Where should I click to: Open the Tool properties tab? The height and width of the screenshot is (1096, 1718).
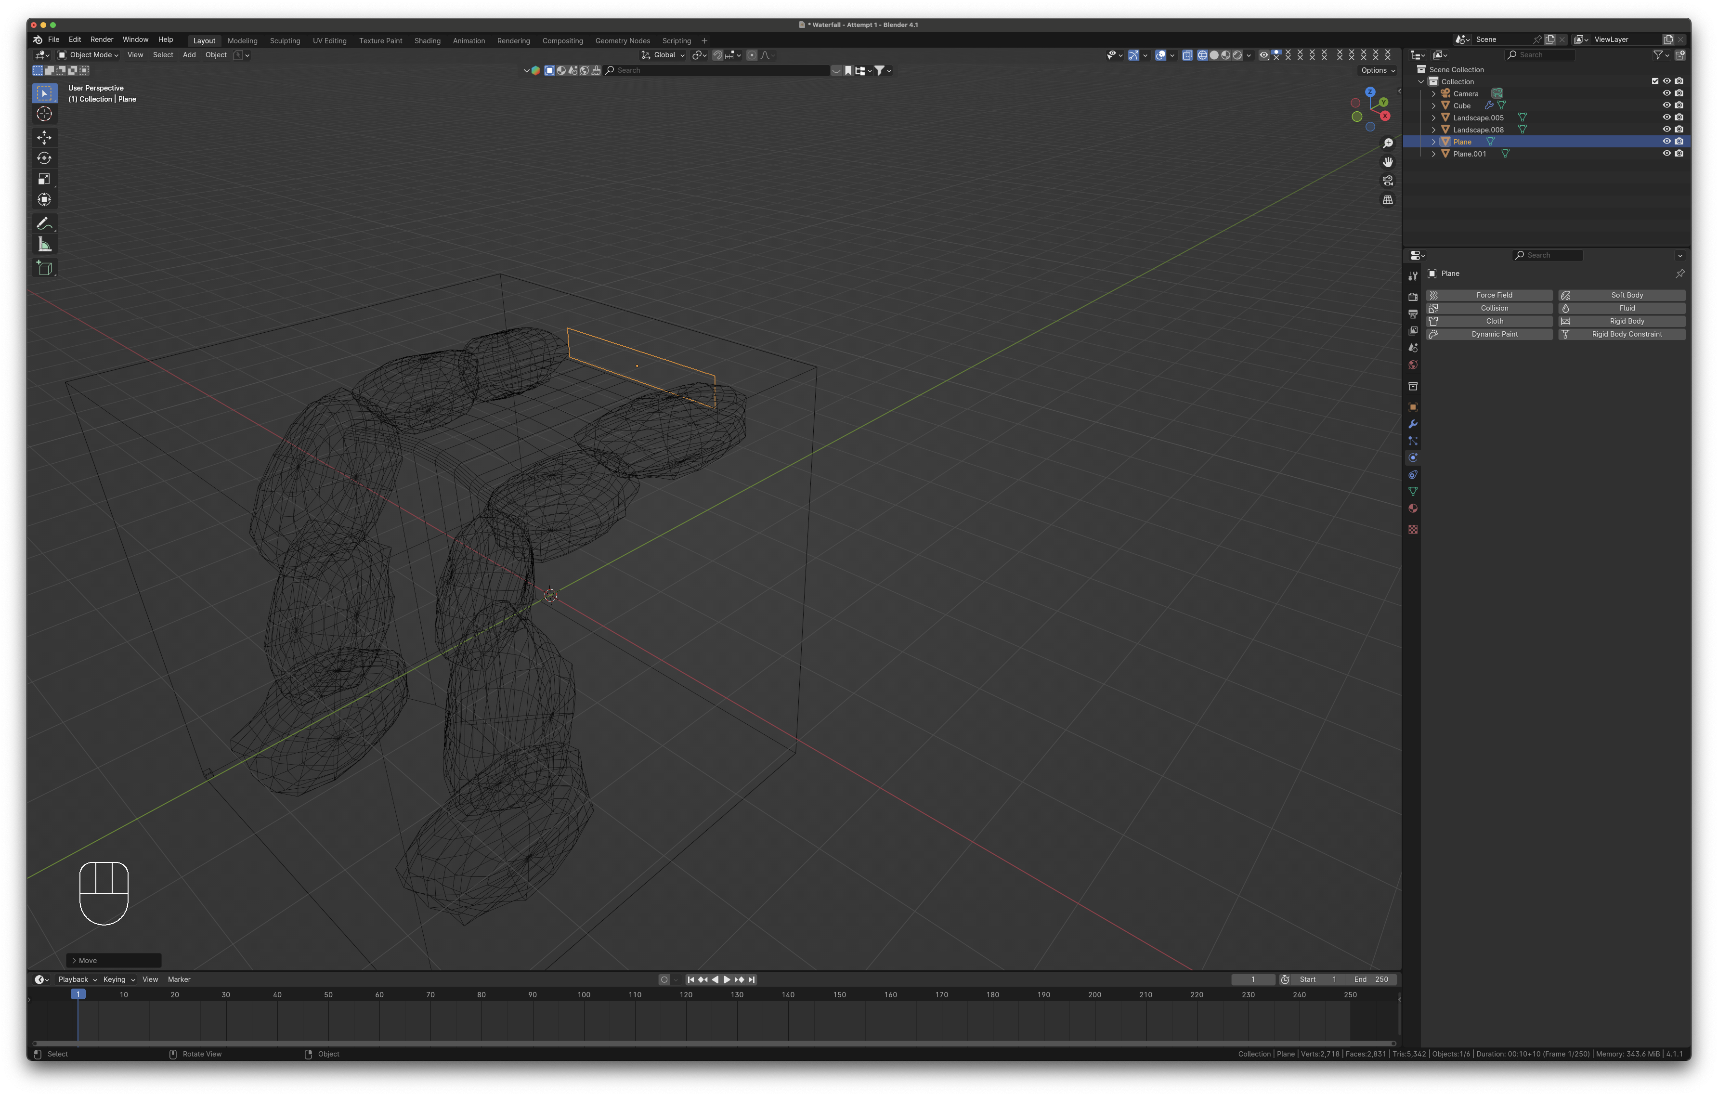coord(1413,275)
